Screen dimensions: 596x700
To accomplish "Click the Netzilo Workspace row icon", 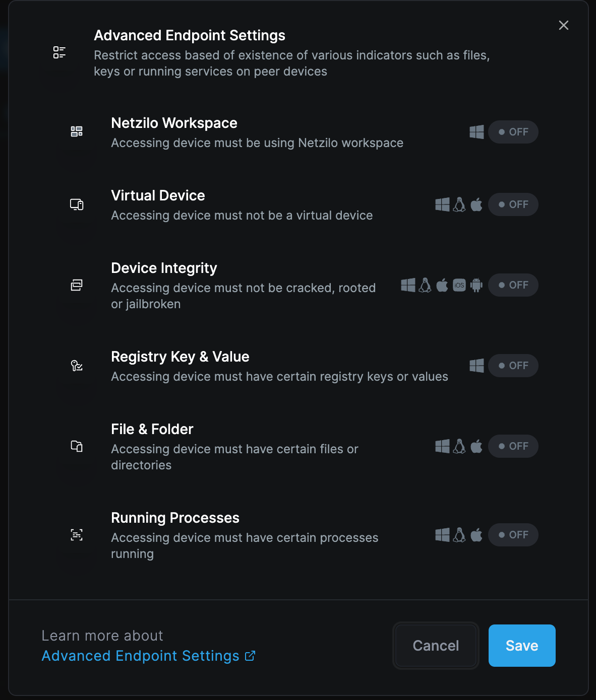I will click(77, 131).
